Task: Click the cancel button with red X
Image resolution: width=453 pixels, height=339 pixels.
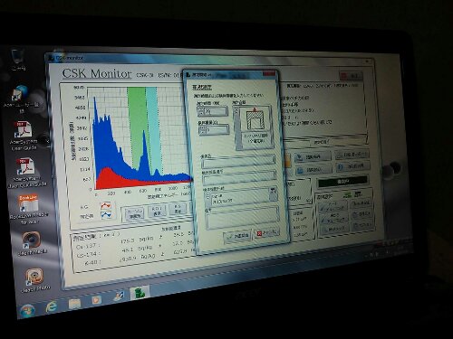Action: pyautogui.click(x=266, y=232)
